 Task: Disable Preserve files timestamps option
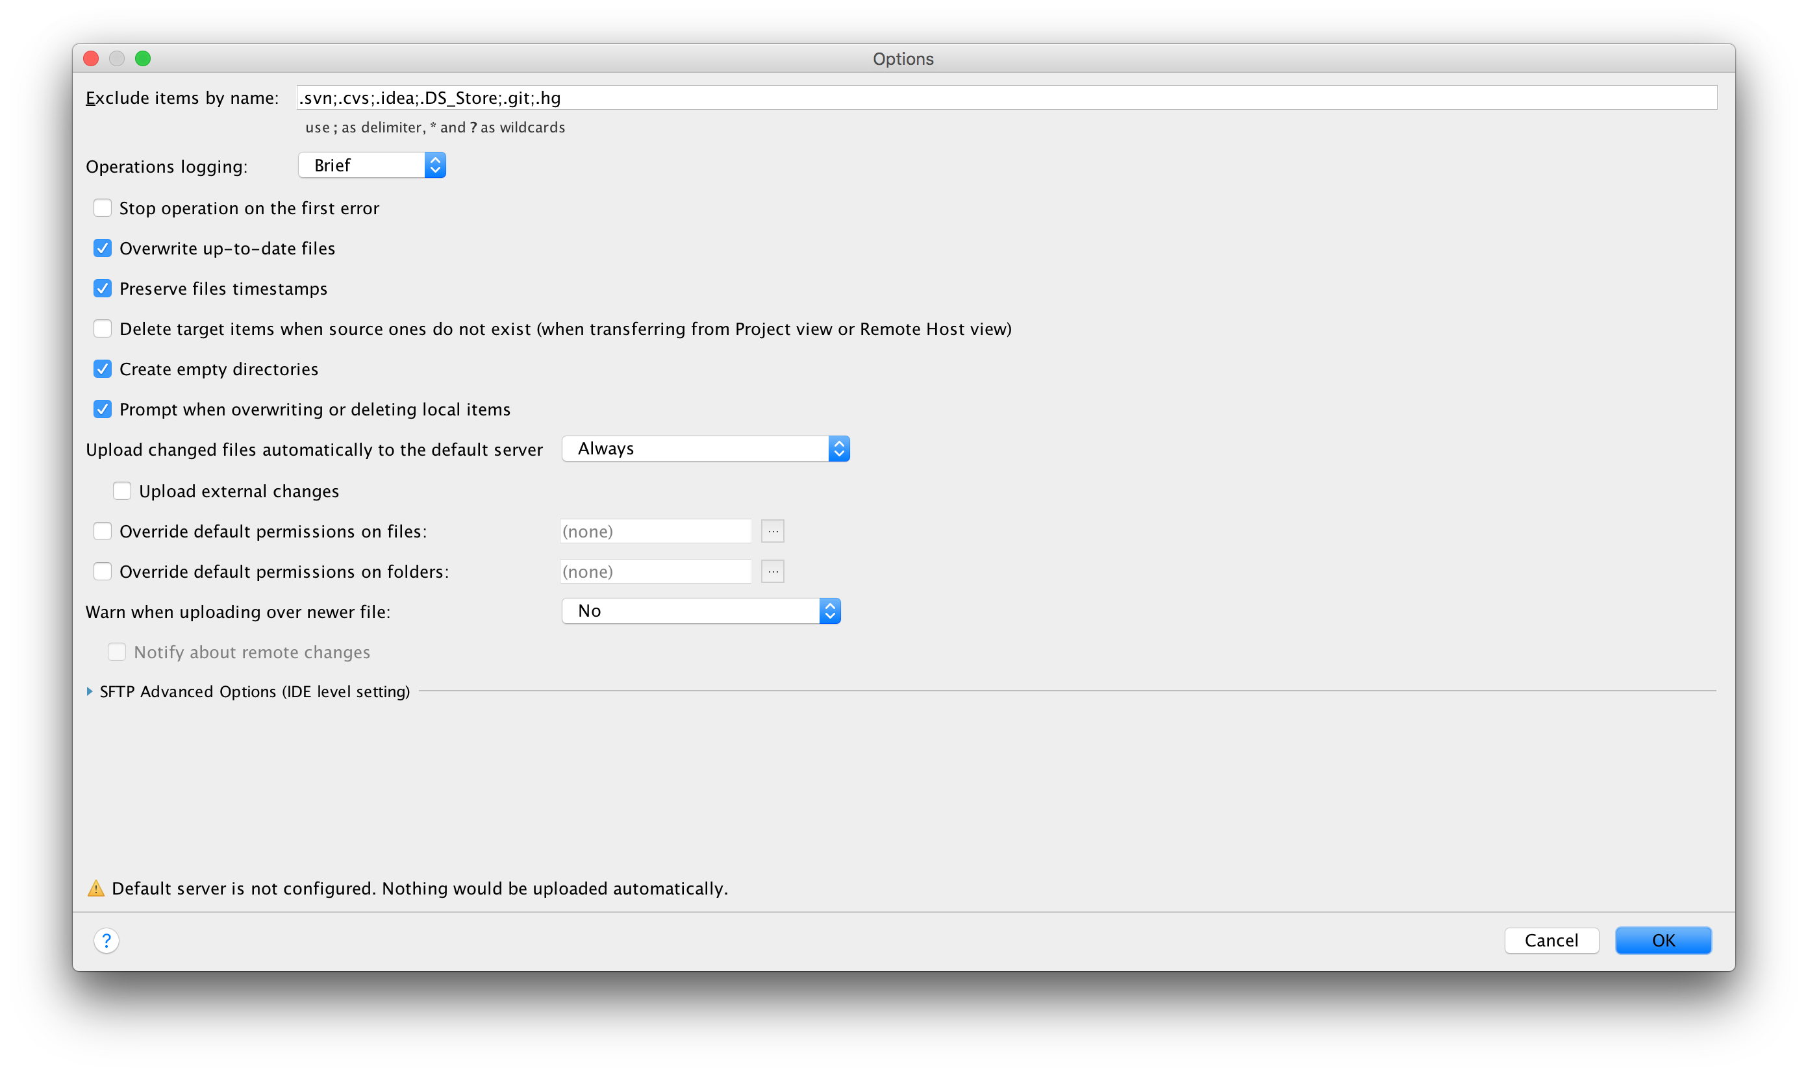pos(103,289)
